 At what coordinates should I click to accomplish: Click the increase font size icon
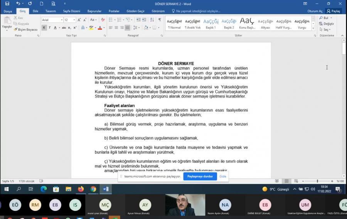pos(79,20)
